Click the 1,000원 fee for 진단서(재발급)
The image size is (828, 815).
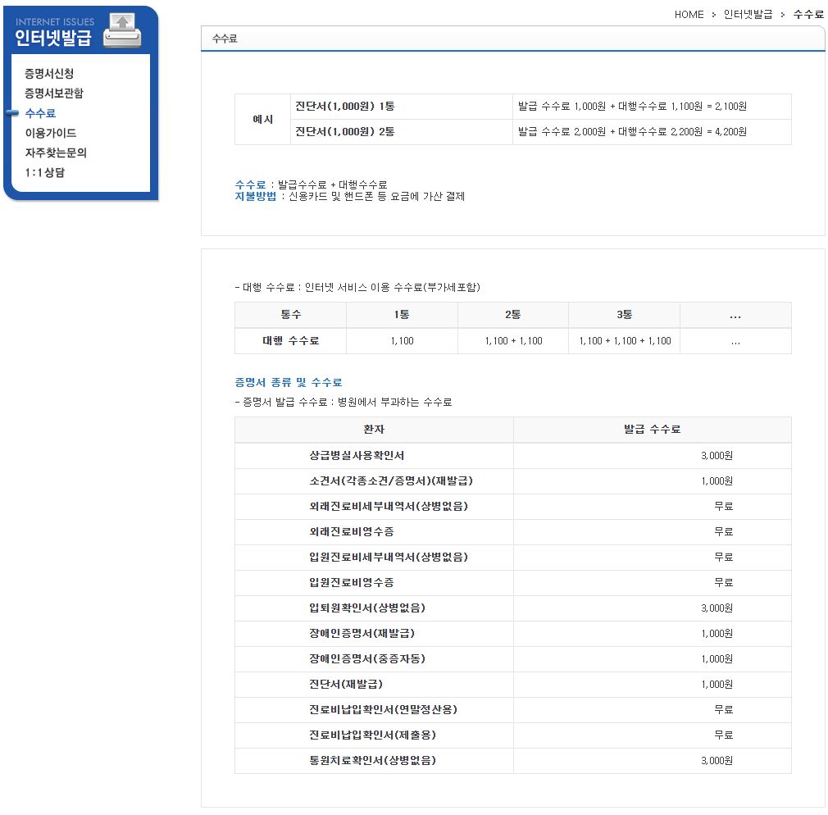(x=717, y=684)
